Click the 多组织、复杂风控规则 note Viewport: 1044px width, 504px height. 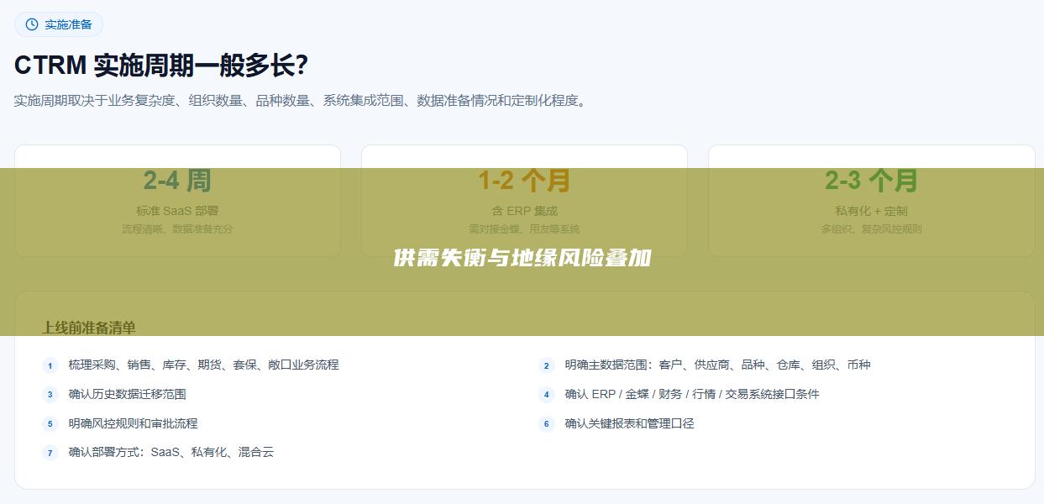coord(871,228)
